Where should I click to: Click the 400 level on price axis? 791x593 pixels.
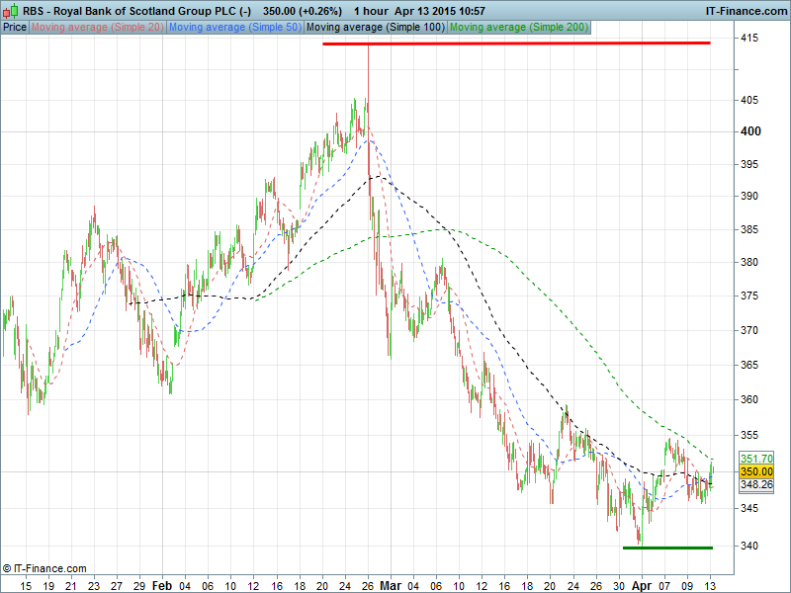pos(749,131)
